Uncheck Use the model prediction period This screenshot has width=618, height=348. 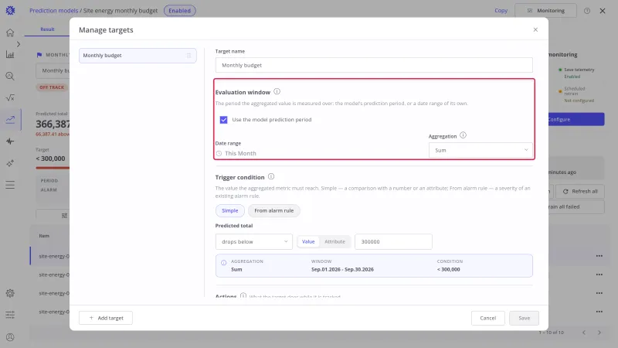pyautogui.click(x=223, y=120)
